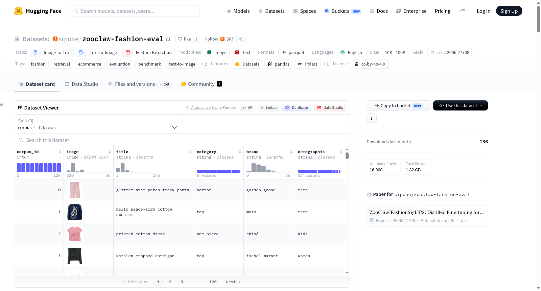Focus the Search this dataset field

[x=182, y=140]
